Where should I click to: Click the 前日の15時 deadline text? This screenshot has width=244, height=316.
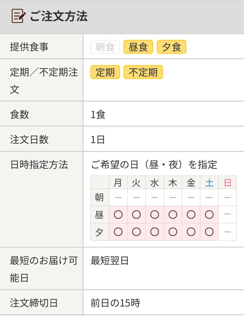point(115,303)
